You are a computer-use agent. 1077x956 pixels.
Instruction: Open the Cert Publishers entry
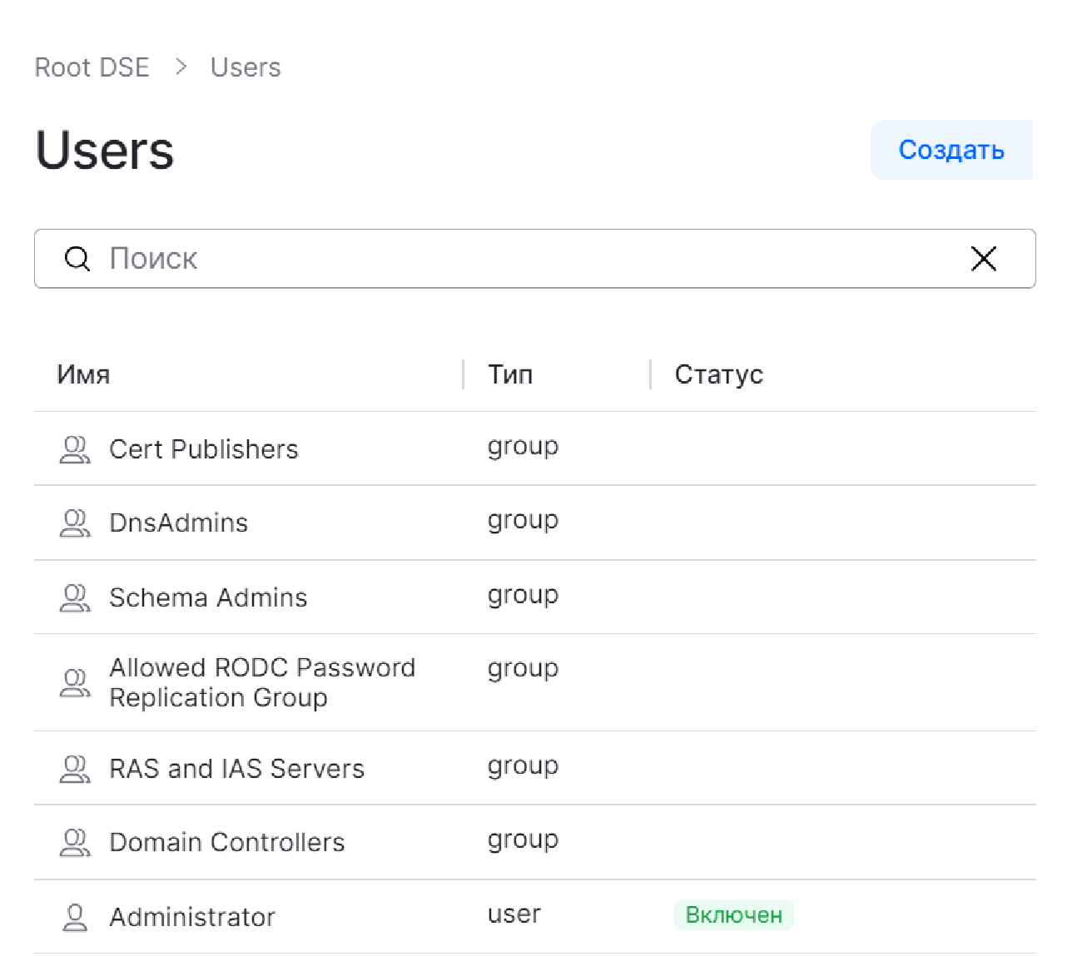point(204,449)
